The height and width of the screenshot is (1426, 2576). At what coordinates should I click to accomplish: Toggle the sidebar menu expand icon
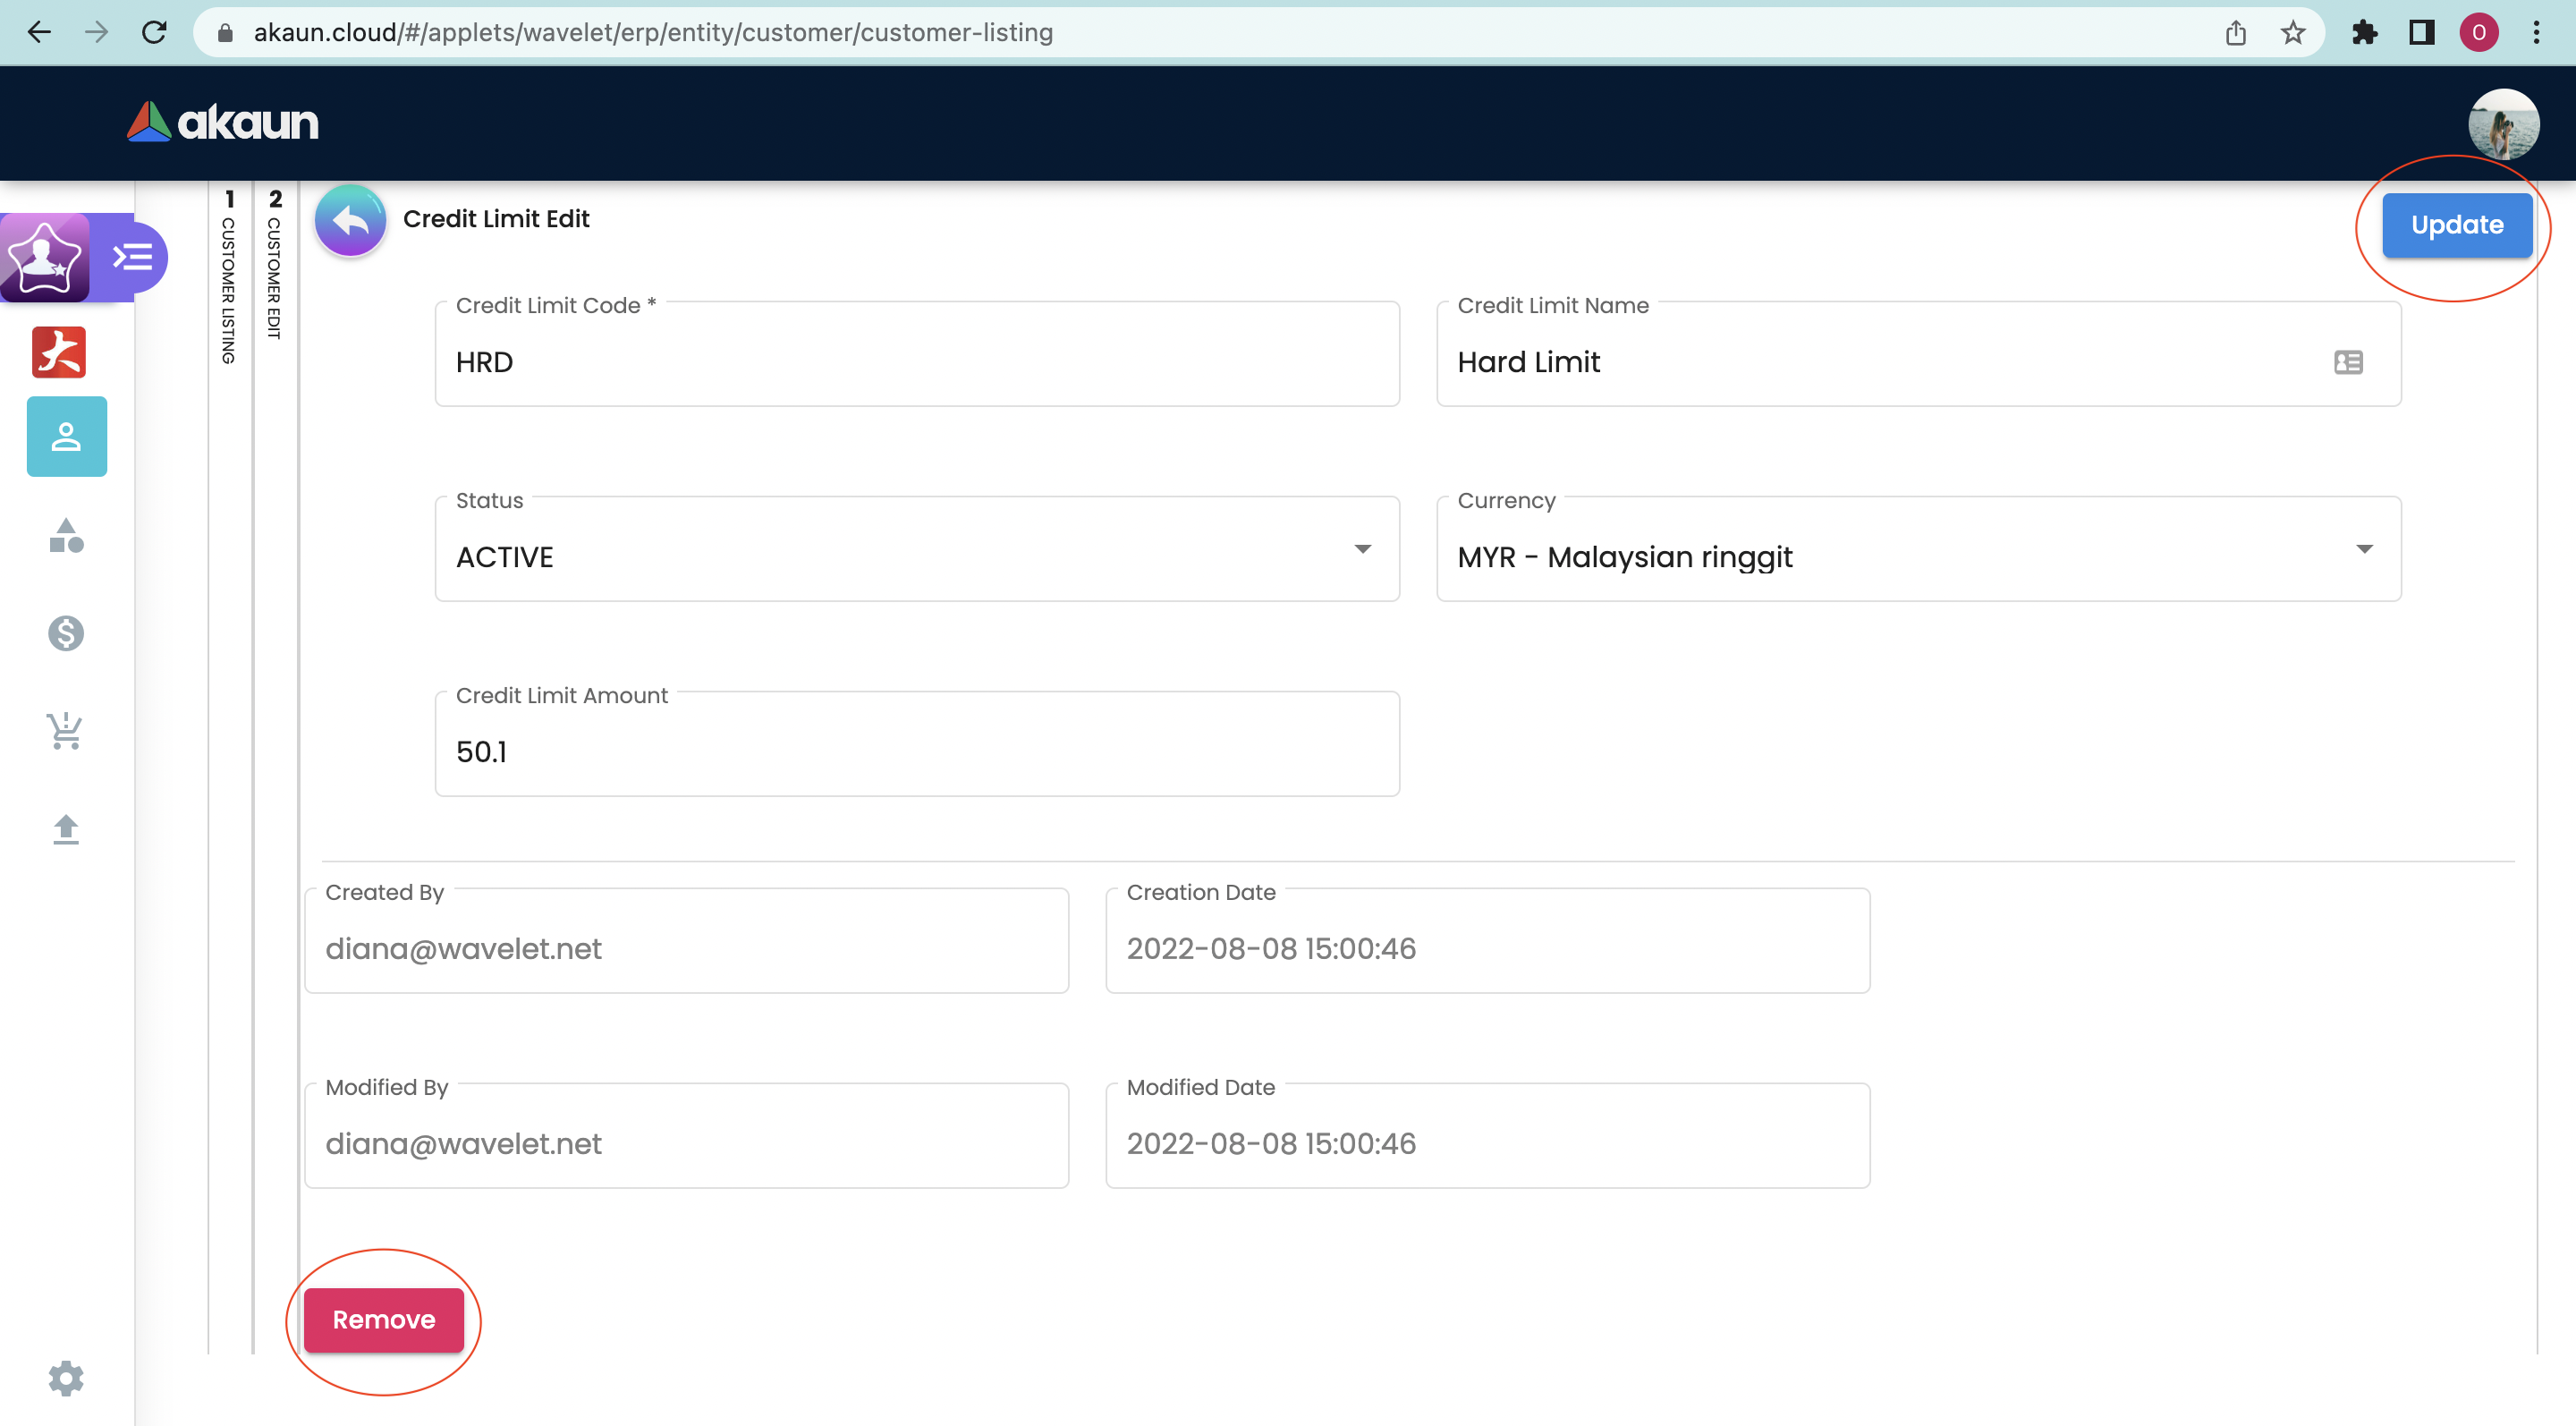tap(133, 258)
